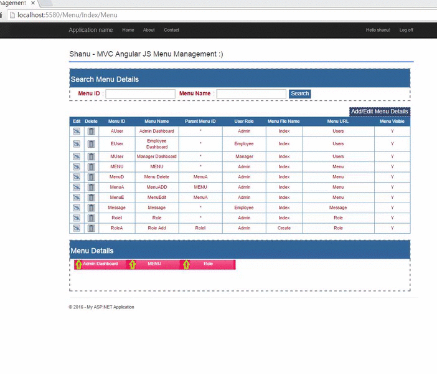
Task: Click the Menu Visible column header
Action: [x=392, y=122]
